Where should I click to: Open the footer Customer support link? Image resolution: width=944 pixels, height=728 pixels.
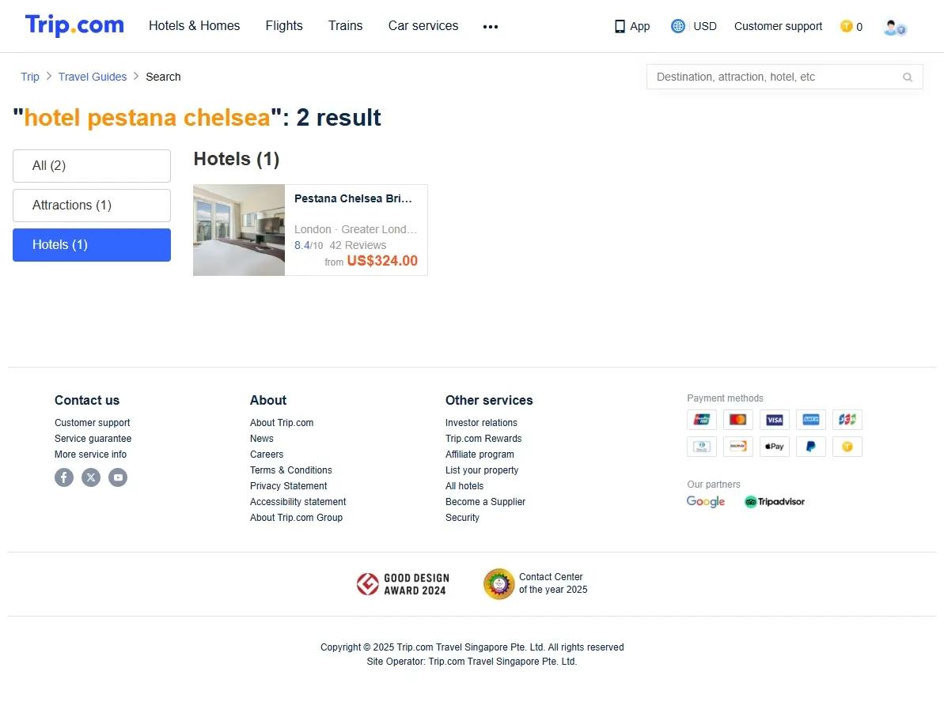pyautogui.click(x=92, y=423)
